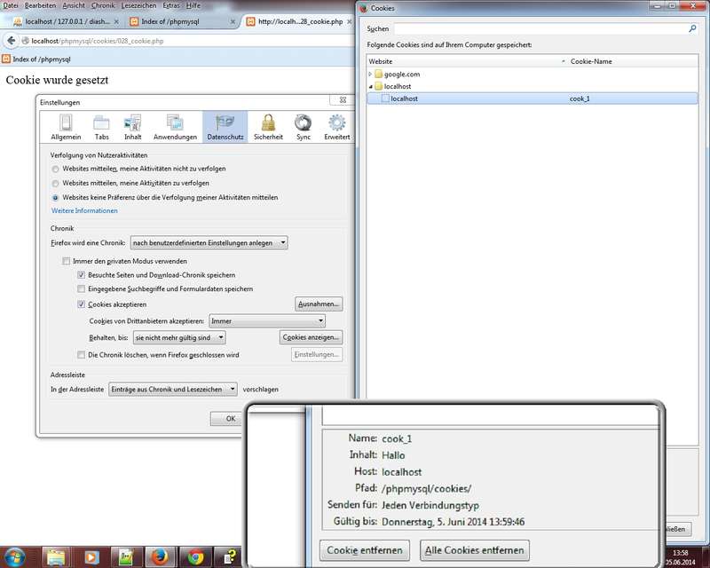The width and height of the screenshot is (710, 568).
Task: Click the 'Cookies anzeigen' button
Action: (311, 337)
